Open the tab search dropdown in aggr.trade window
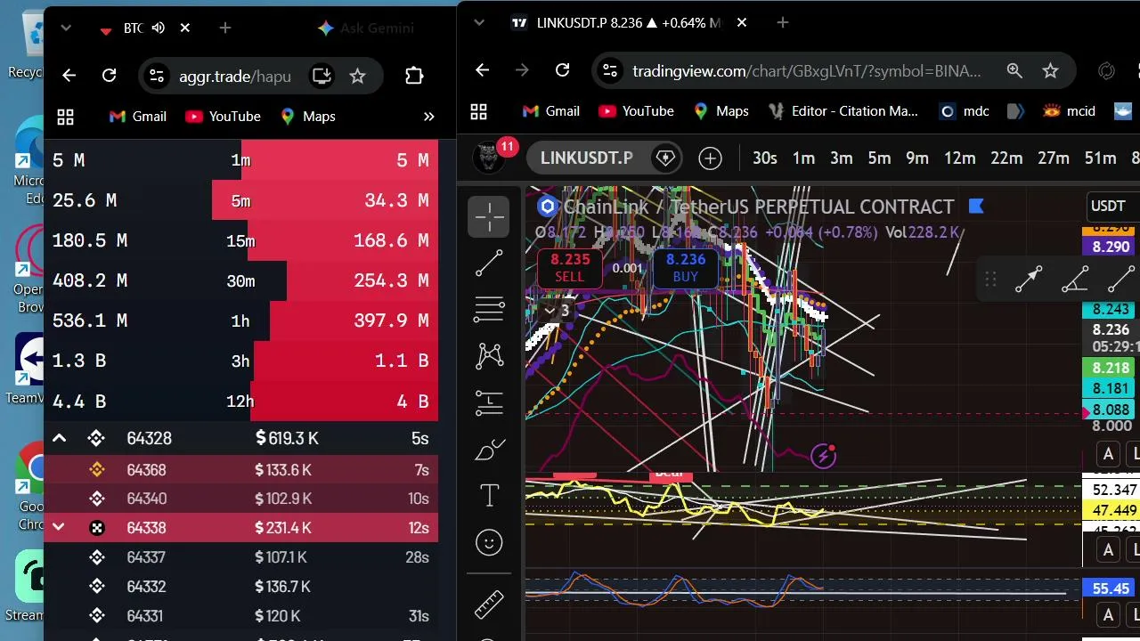1140x641 pixels. coord(66,28)
